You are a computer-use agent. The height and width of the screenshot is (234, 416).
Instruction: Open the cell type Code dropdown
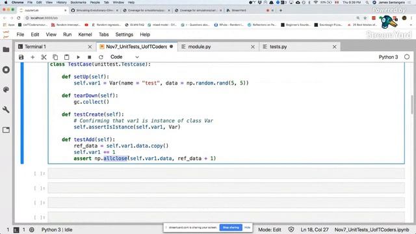click(x=124, y=57)
